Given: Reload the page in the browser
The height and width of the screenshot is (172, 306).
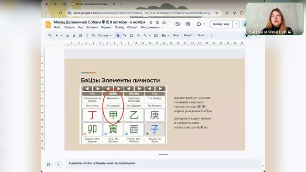Looking at the screenshot, I should (x=61, y=13).
